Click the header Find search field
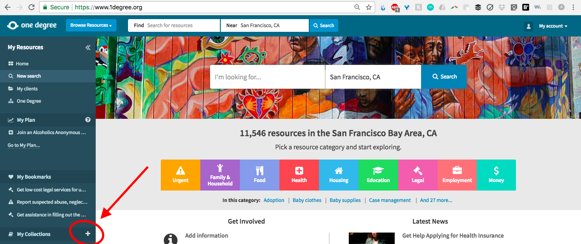This screenshot has height=244, width=581. [174, 25]
